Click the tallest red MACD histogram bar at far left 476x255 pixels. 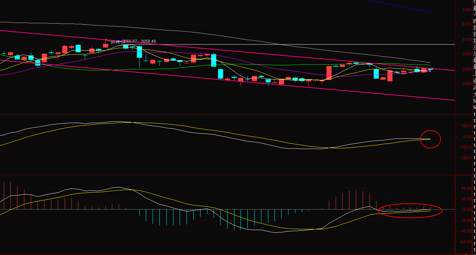[x=4, y=196]
